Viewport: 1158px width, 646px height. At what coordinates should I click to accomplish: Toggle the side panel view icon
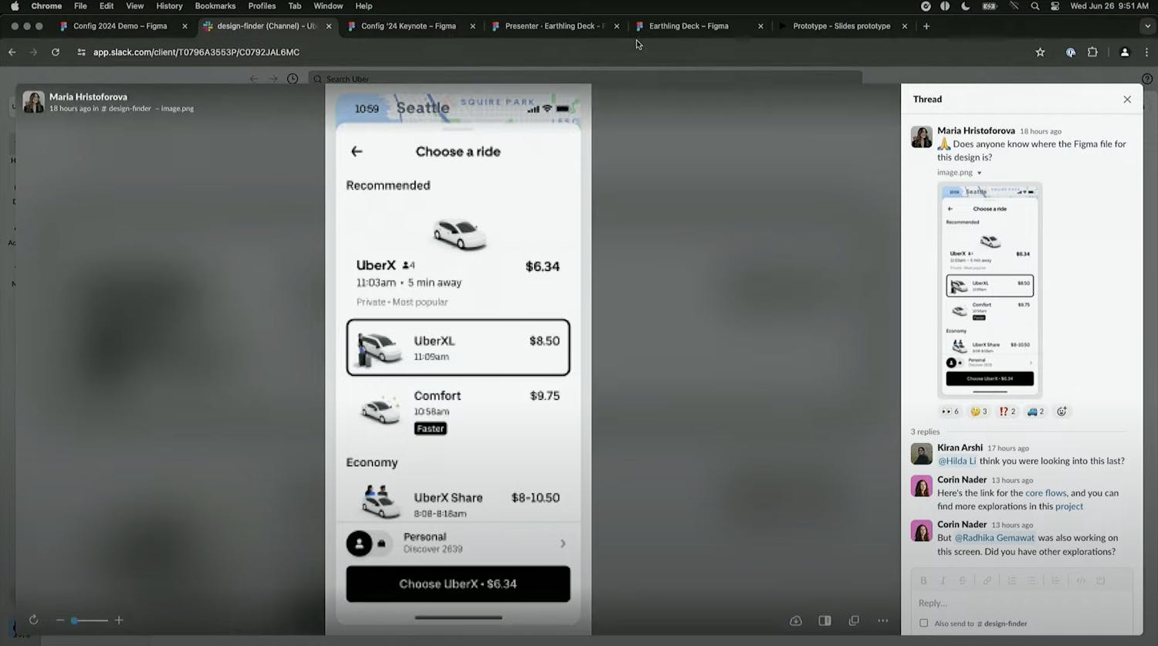824,621
